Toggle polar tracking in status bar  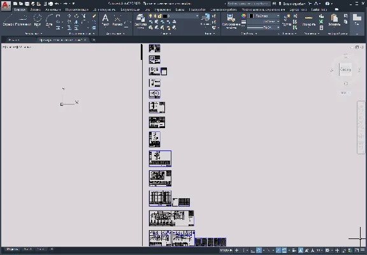pos(259,251)
